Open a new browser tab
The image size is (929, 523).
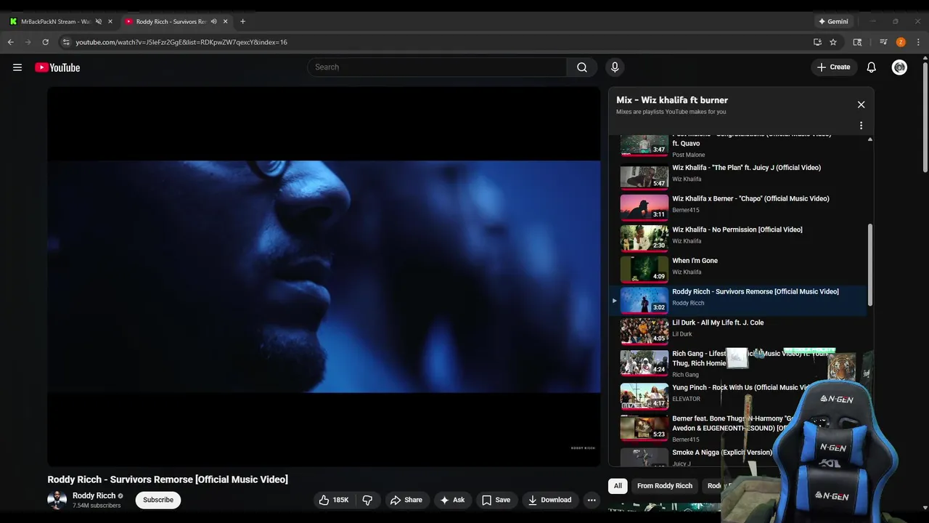point(242,22)
